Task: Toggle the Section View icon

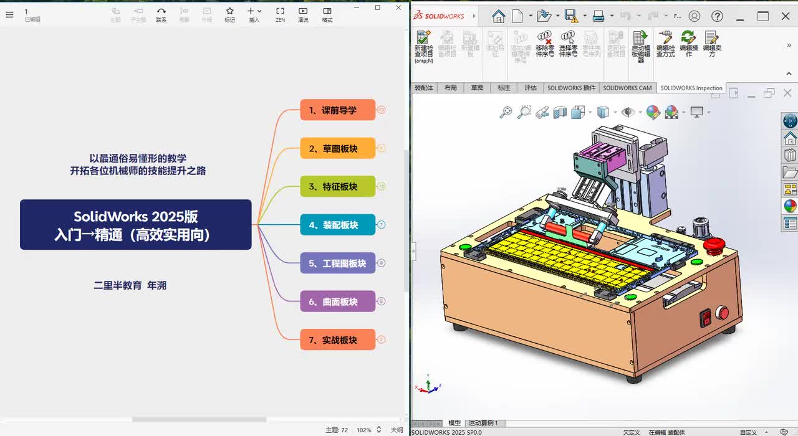Action: pyautogui.click(x=560, y=112)
